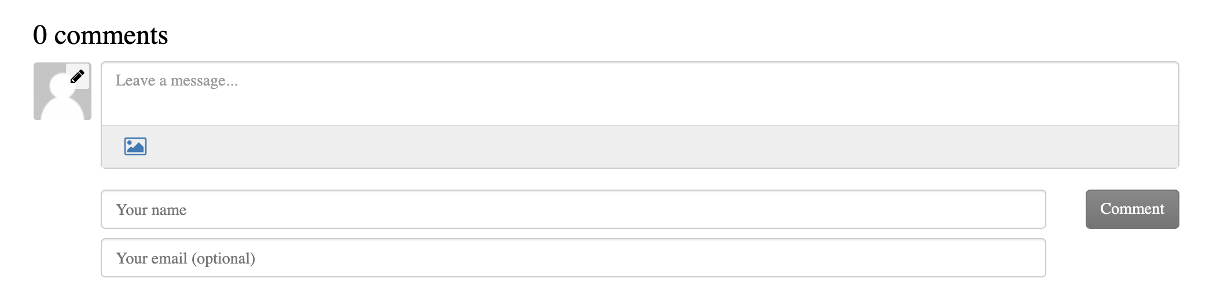Open the avatar editor via pencil icon
The image size is (1213, 304).
(x=78, y=76)
